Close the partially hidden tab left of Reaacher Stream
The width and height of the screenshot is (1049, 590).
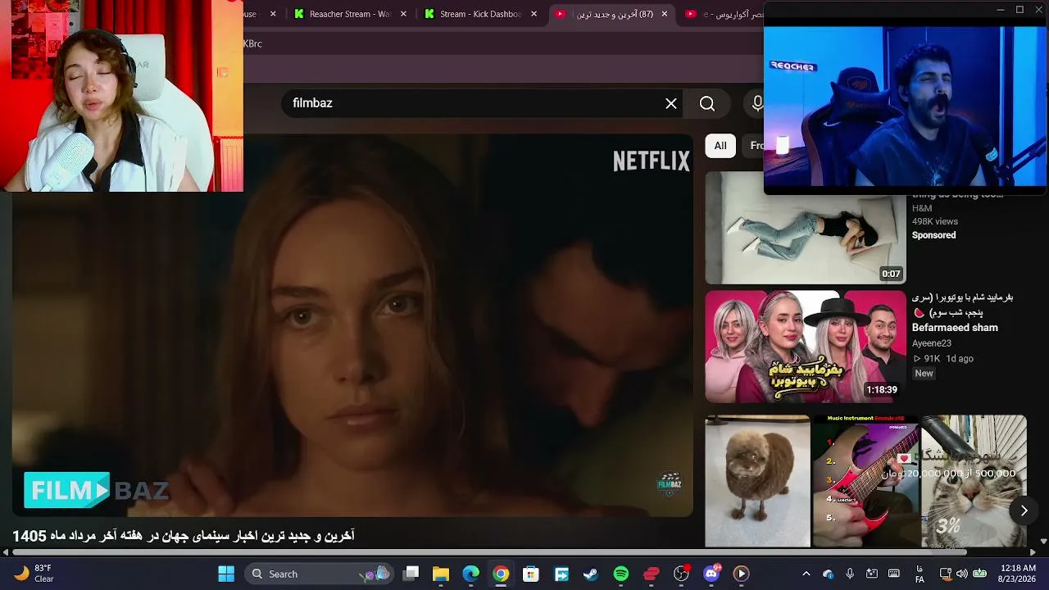pos(273,14)
